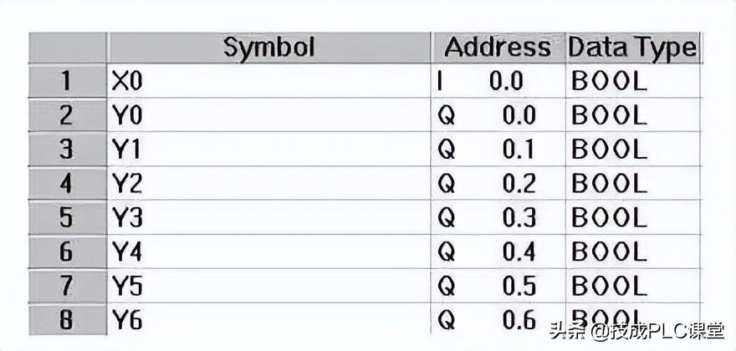Viewport: 736px width, 351px height.
Task: Click the I 0.0 address cell
Action: click(498, 81)
